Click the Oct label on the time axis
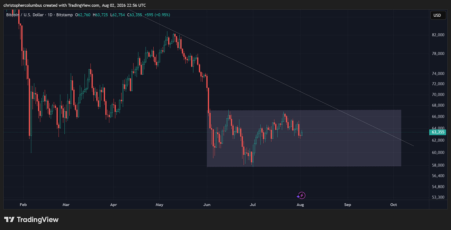The height and width of the screenshot is (230, 451). point(393,205)
